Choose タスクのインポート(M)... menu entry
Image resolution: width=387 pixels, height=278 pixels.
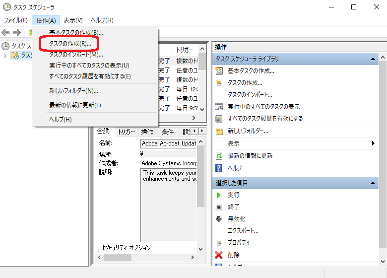point(76,55)
